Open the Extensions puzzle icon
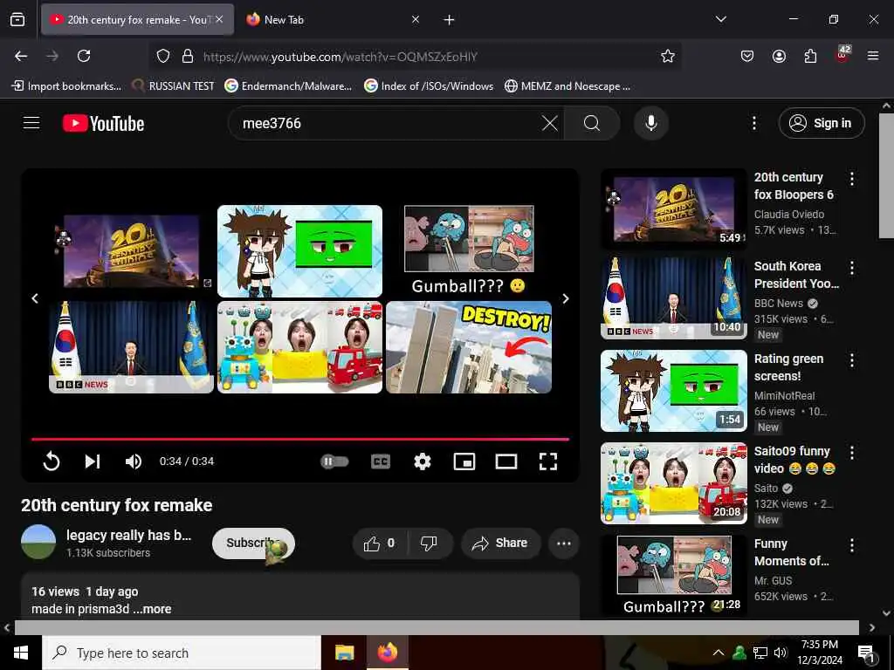894x670 pixels. point(810,56)
